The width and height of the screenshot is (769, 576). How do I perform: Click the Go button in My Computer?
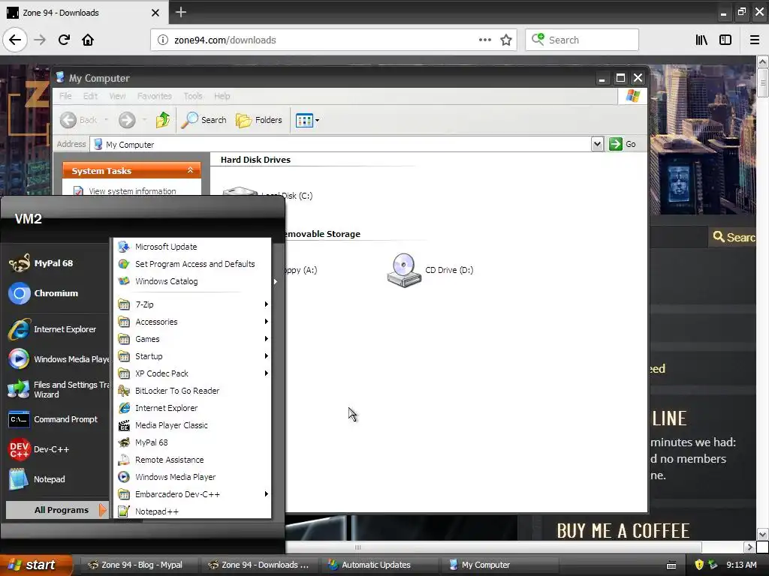(x=623, y=144)
